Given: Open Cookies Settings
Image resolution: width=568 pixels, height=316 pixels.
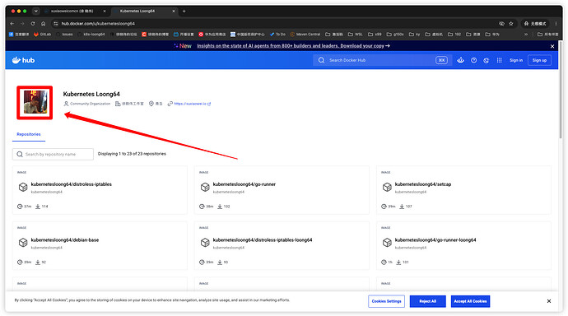Looking at the screenshot, I should [x=387, y=301].
